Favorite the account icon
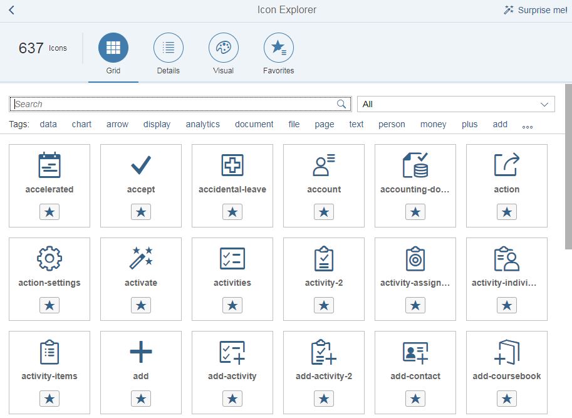The image size is (572, 418). click(323, 212)
